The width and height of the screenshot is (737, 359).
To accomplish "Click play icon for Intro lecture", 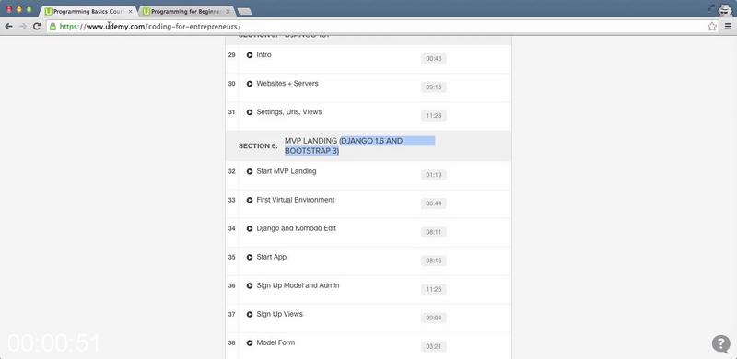I will coord(250,55).
